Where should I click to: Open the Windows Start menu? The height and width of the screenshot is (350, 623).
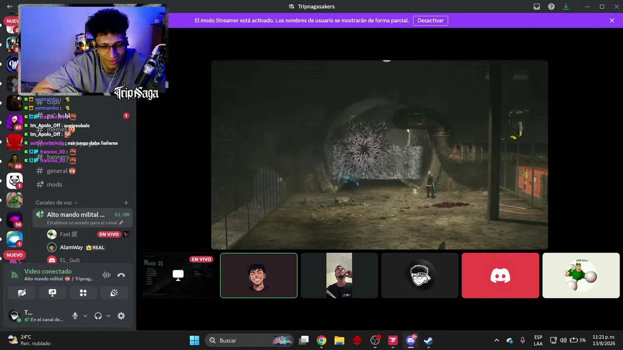click(194, 340)
